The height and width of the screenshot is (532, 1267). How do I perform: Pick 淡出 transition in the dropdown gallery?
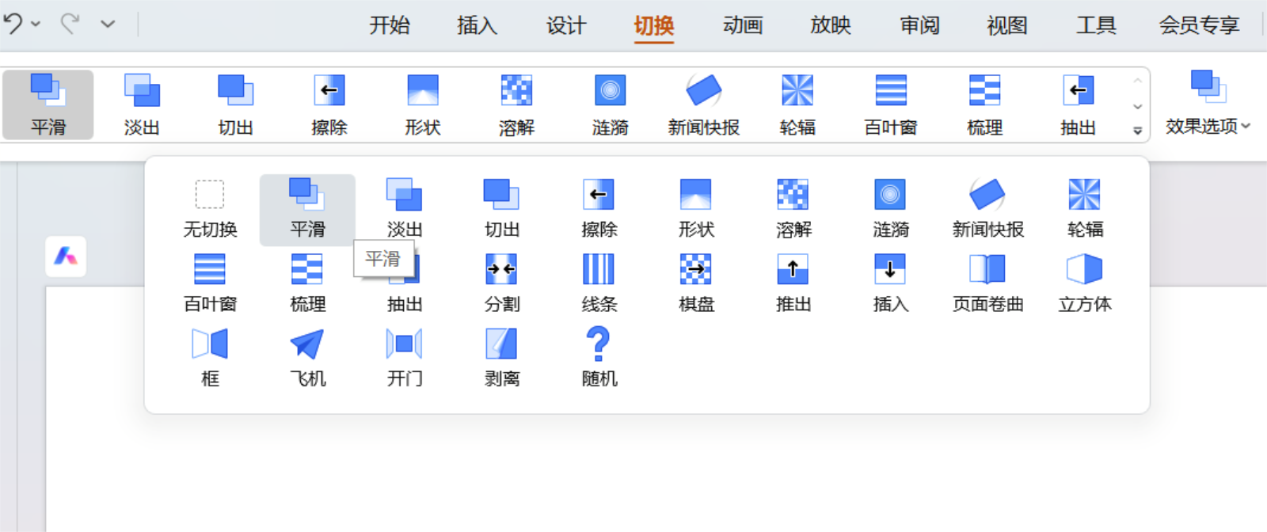[x=405, y=209]
